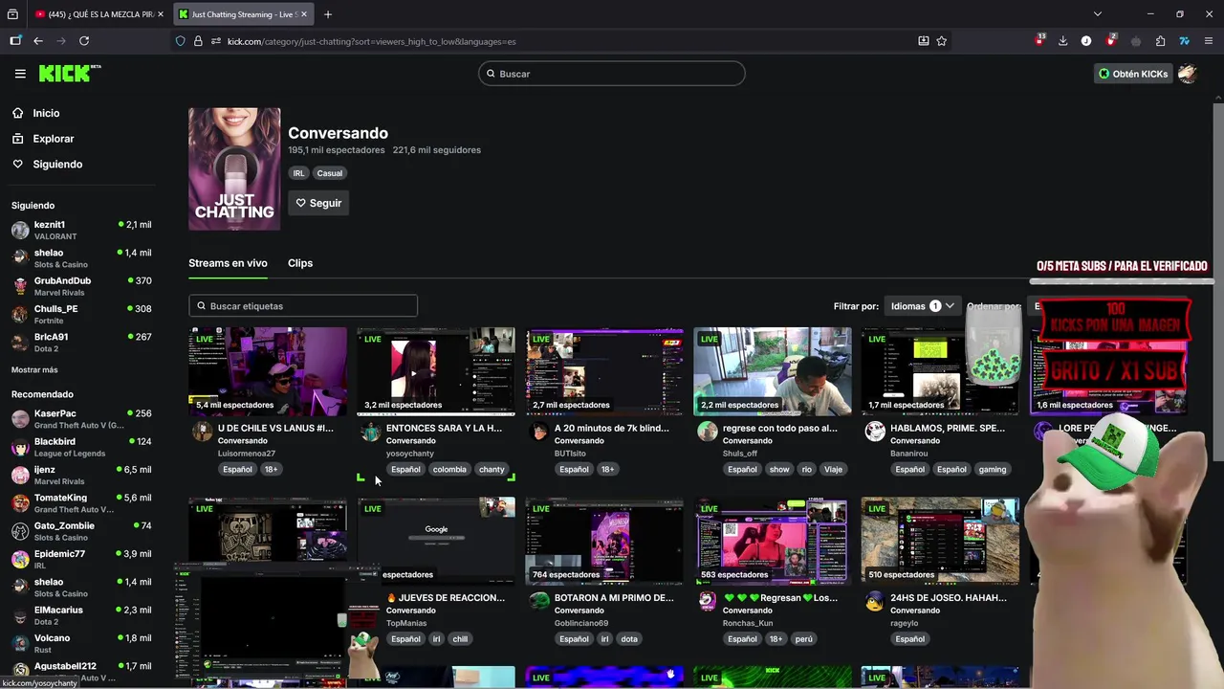1224x689 pixels.
Task: Open the hamburger sidebar menu
Action: tap(20, 74)
